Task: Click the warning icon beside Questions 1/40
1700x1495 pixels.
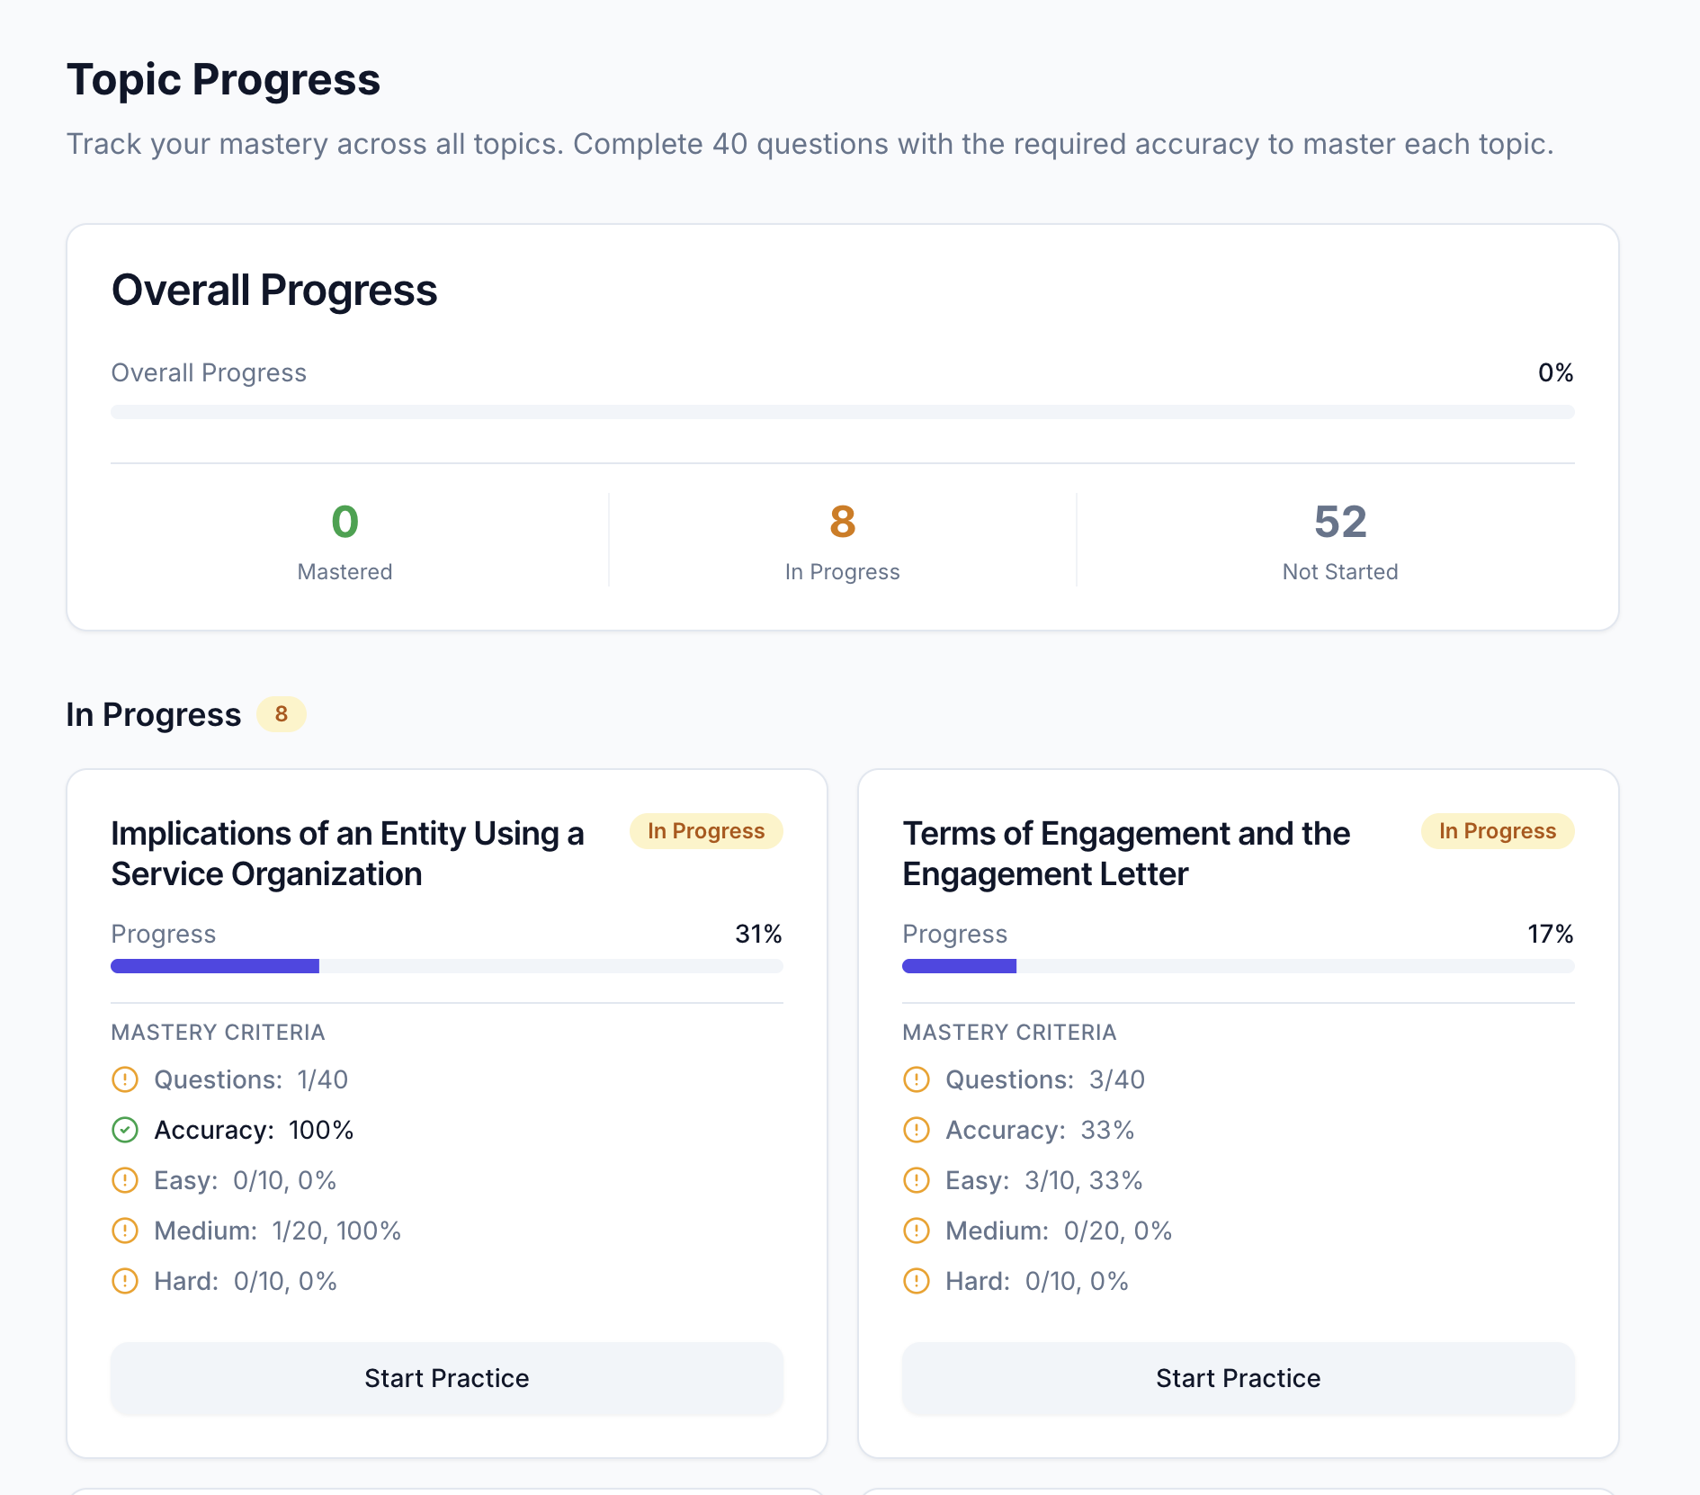Action: (125, 1079)
